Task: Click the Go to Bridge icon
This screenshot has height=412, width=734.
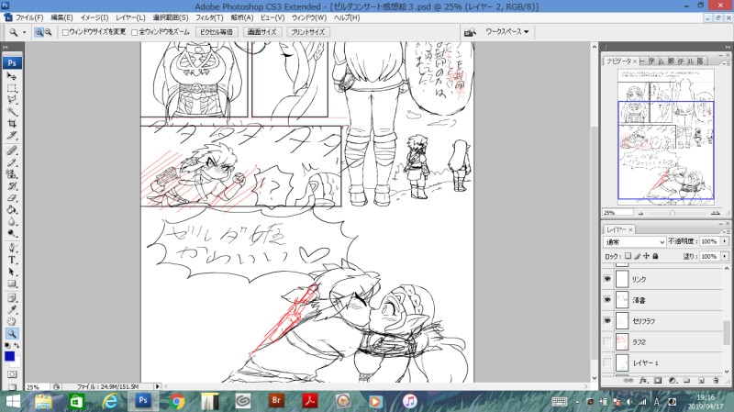Action: tap(470, 32)
